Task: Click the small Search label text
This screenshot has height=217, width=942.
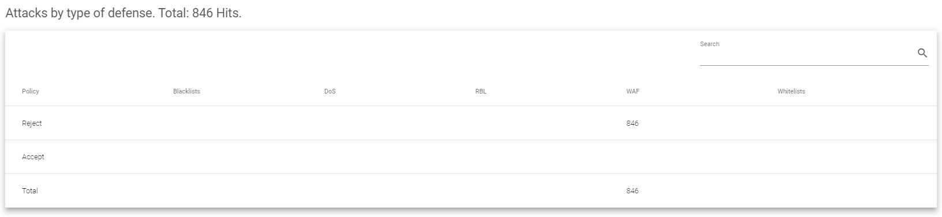Action: pyautogui.click(x=709, y=44)
